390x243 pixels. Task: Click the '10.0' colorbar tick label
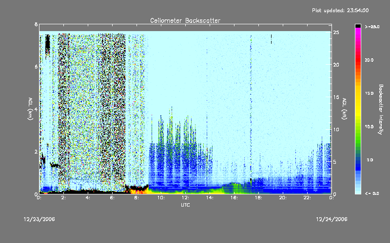pyautogui.click(x=369, y=126)
